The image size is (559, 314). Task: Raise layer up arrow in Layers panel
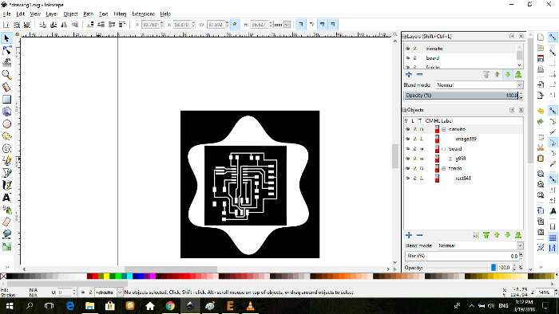point(497,74)
